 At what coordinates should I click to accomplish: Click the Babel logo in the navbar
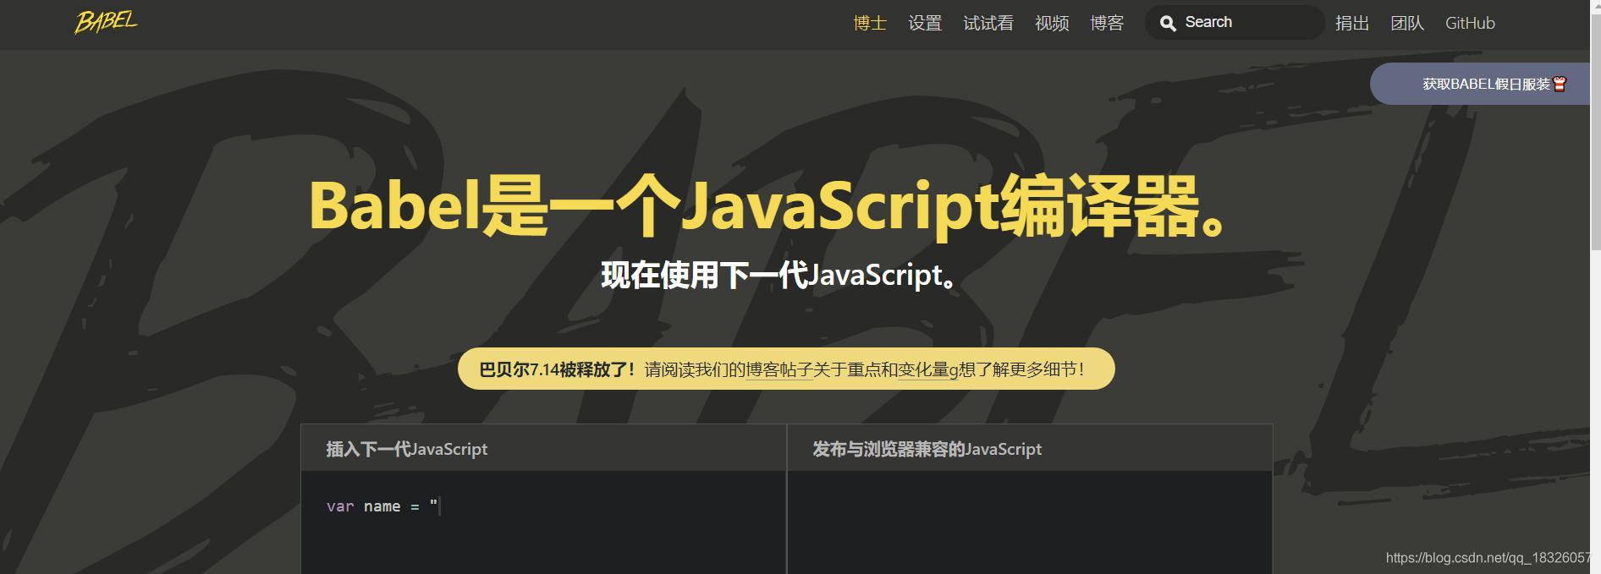point(106,22)
